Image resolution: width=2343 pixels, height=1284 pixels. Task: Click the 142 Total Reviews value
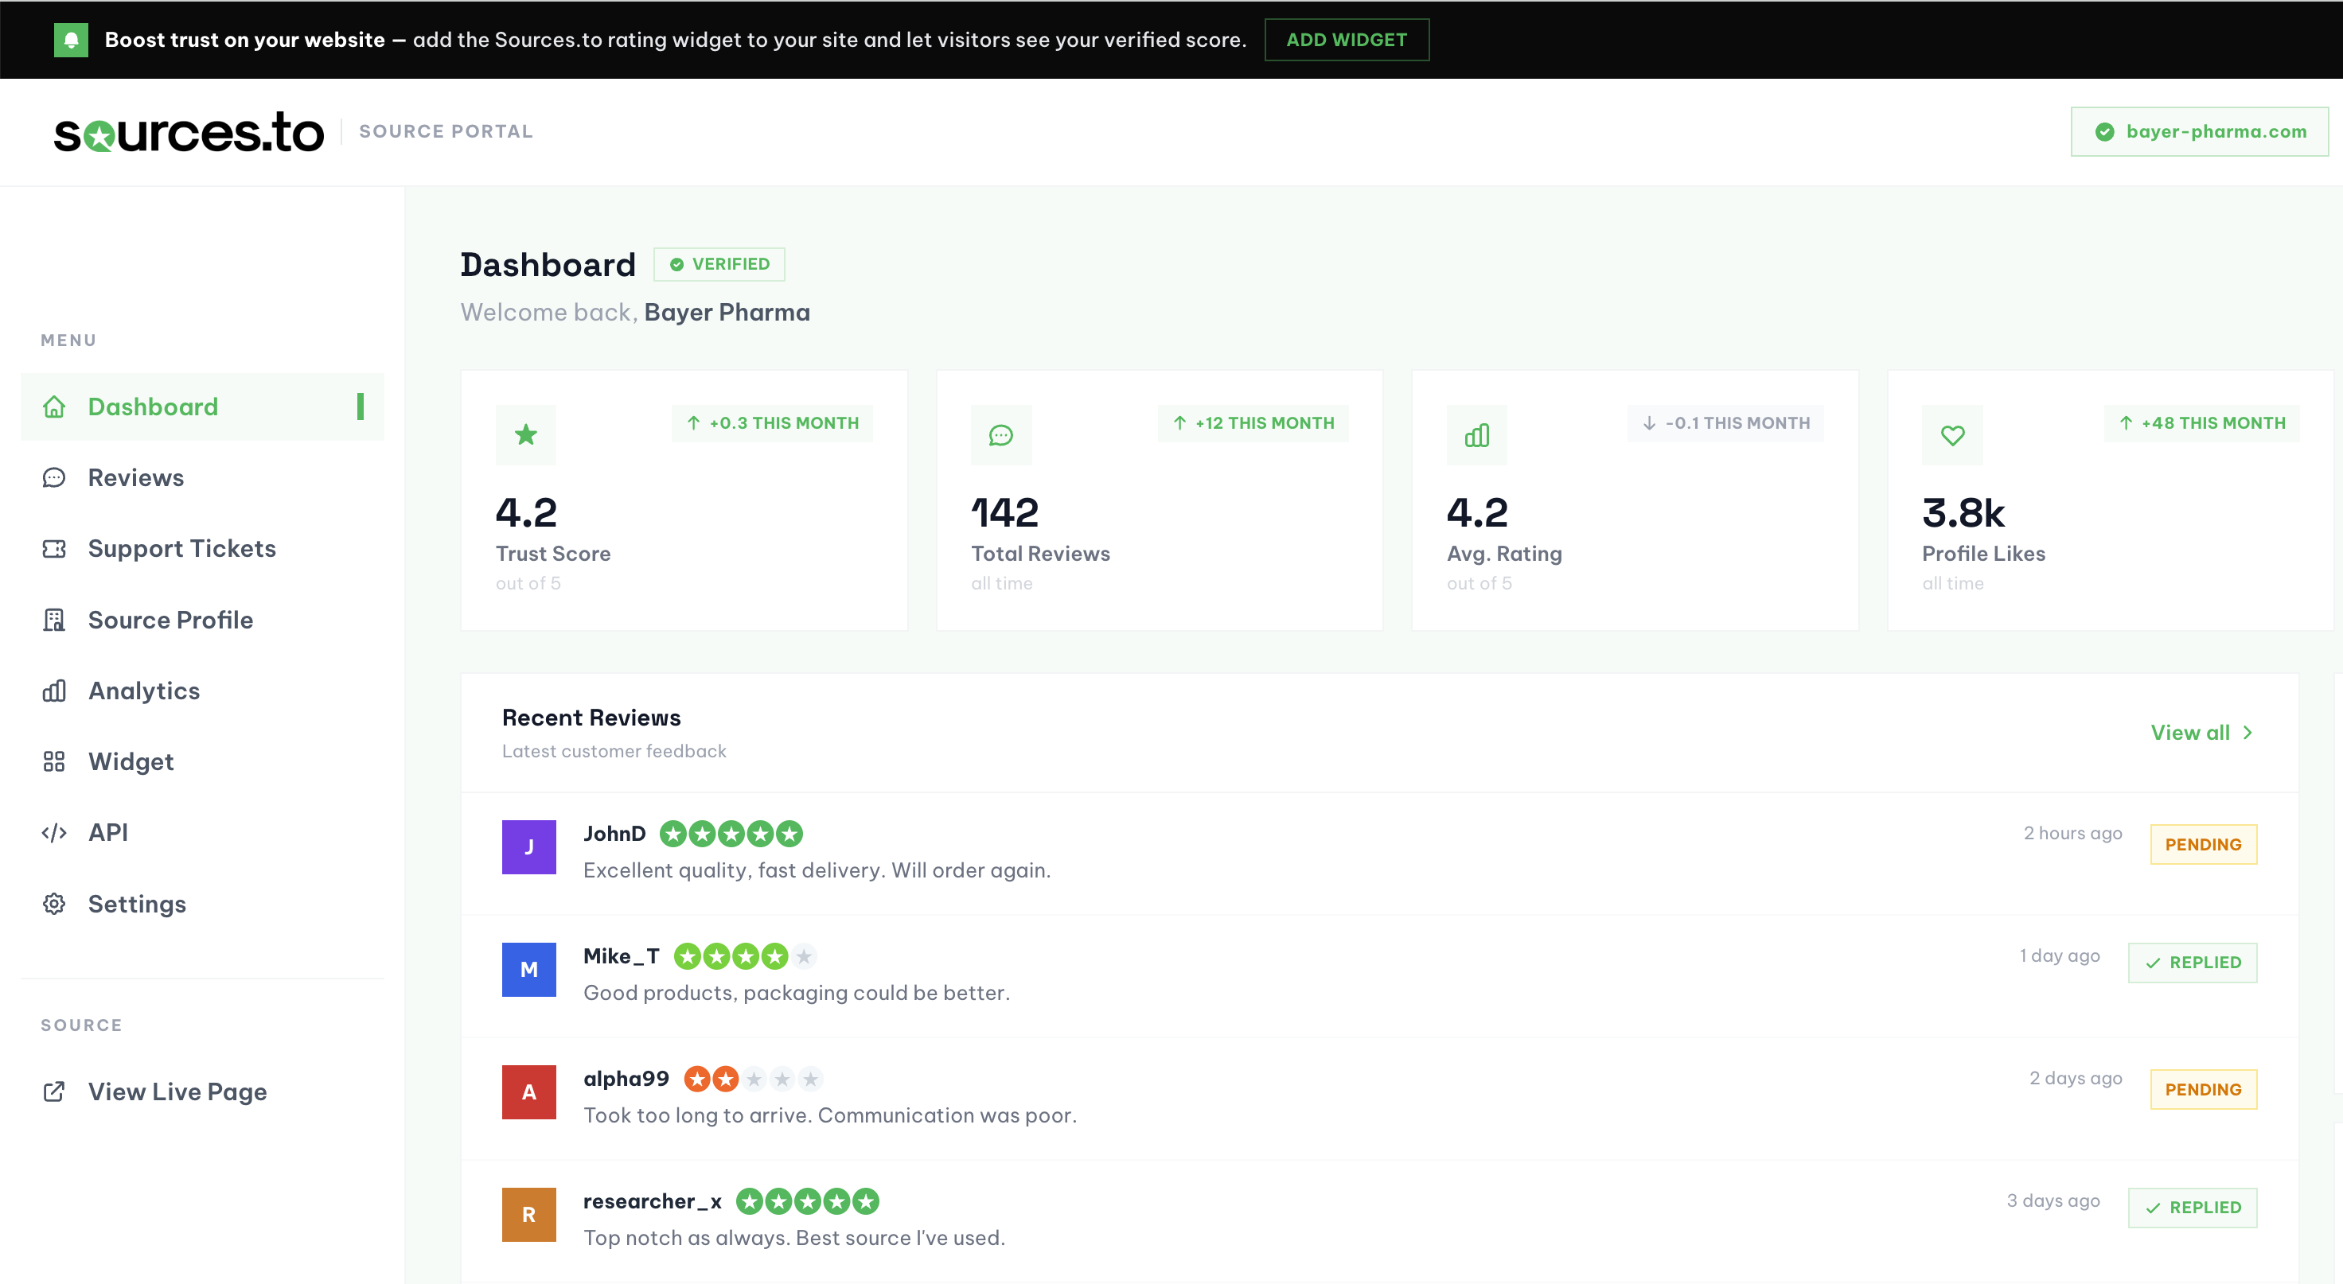point(1005,513)
